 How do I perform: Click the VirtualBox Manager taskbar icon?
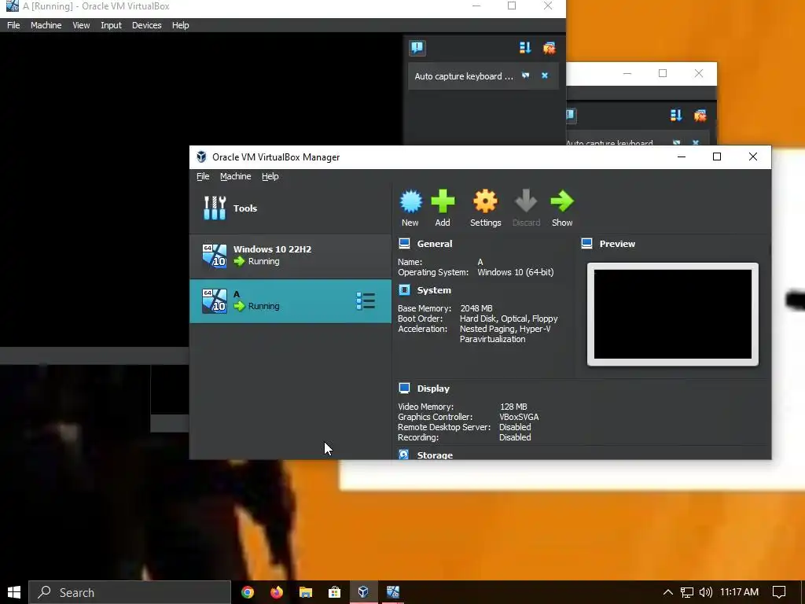(363, 592)
